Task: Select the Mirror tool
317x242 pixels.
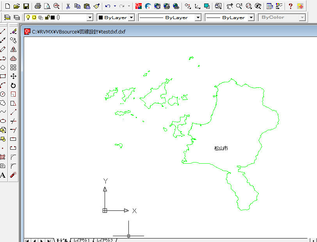Action: (13, 49)
